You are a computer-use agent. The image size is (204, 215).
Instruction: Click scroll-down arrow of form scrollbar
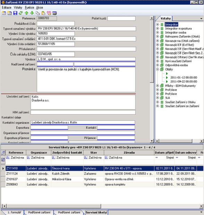[x=152, y=141]
